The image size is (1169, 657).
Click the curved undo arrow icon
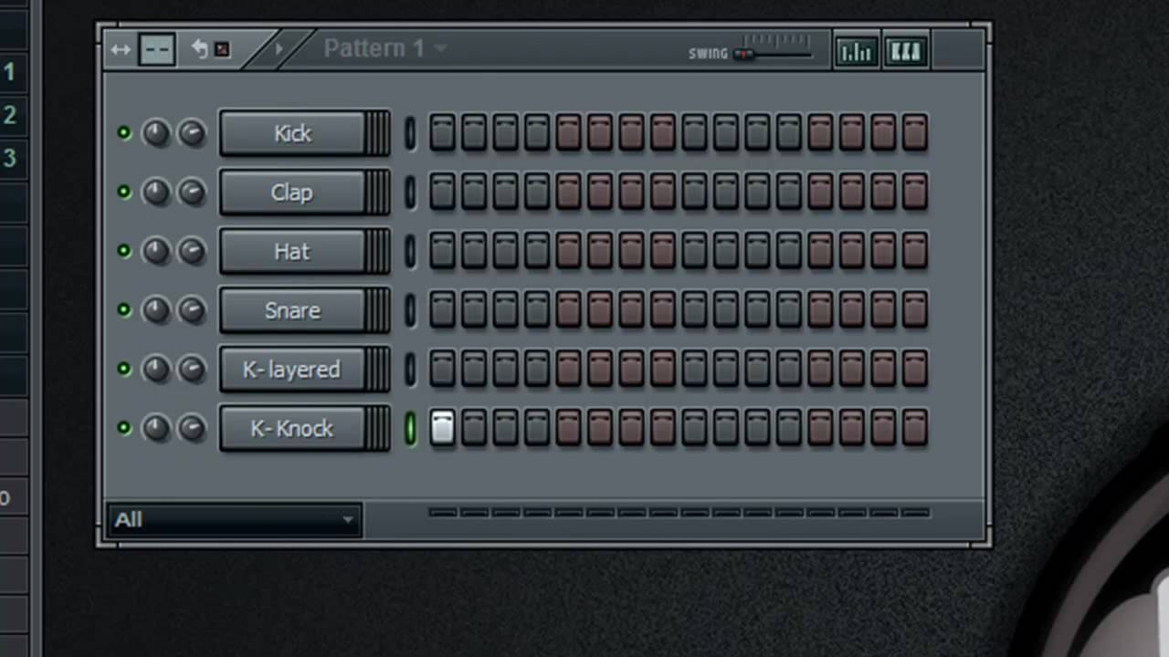coord(199,48)
